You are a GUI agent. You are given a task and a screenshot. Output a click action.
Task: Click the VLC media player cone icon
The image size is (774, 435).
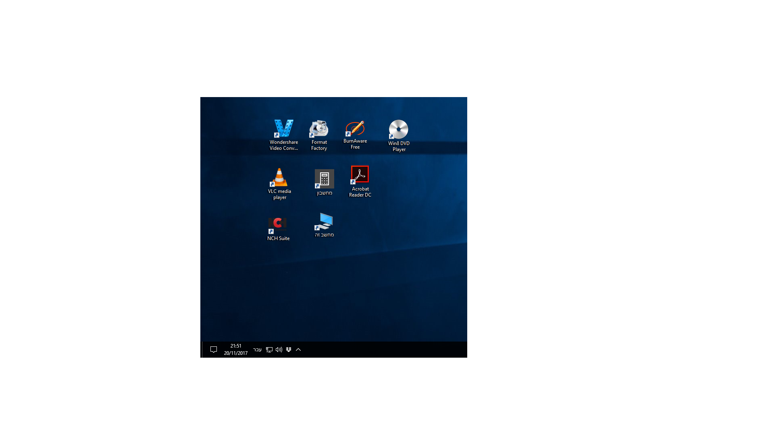pos(279,178)
